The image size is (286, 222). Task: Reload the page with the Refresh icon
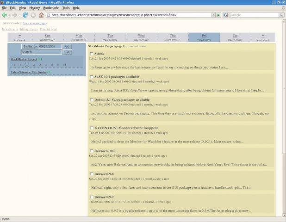coord(25,15)
